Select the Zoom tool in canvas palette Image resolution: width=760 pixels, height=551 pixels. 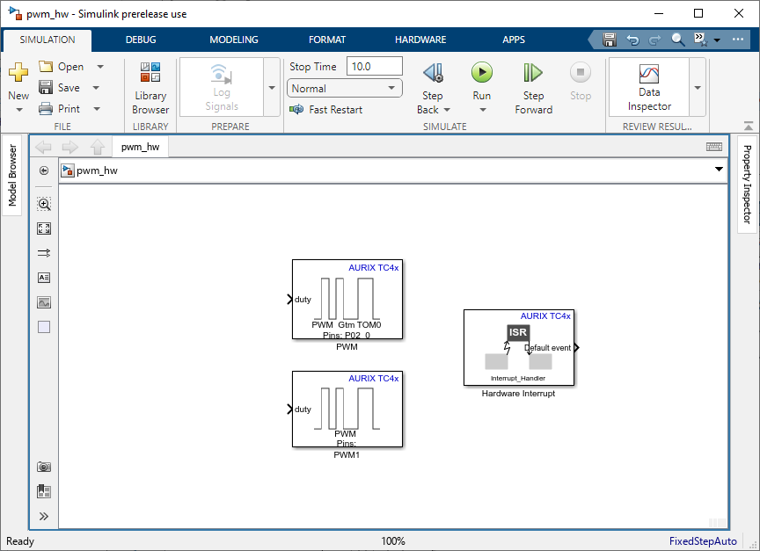click(44, 204)
